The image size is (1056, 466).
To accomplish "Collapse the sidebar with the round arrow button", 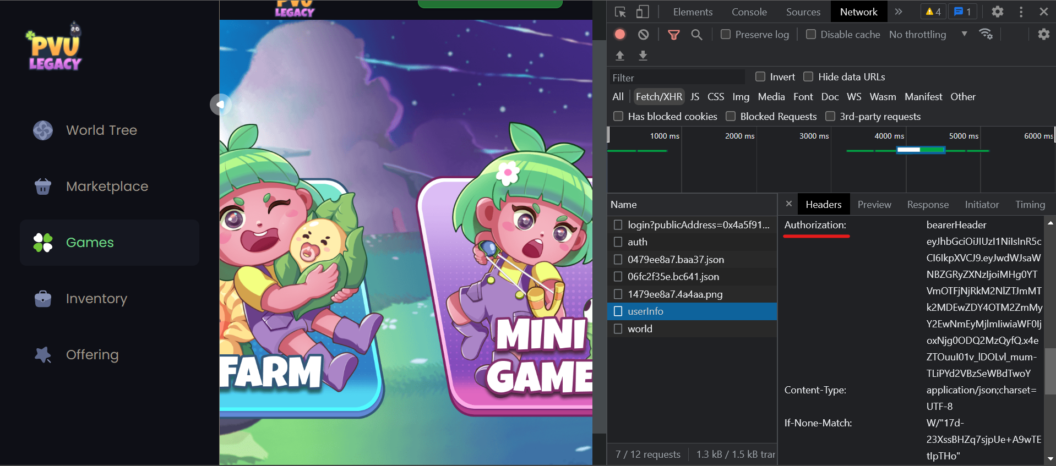I will [x=220, y=104].
